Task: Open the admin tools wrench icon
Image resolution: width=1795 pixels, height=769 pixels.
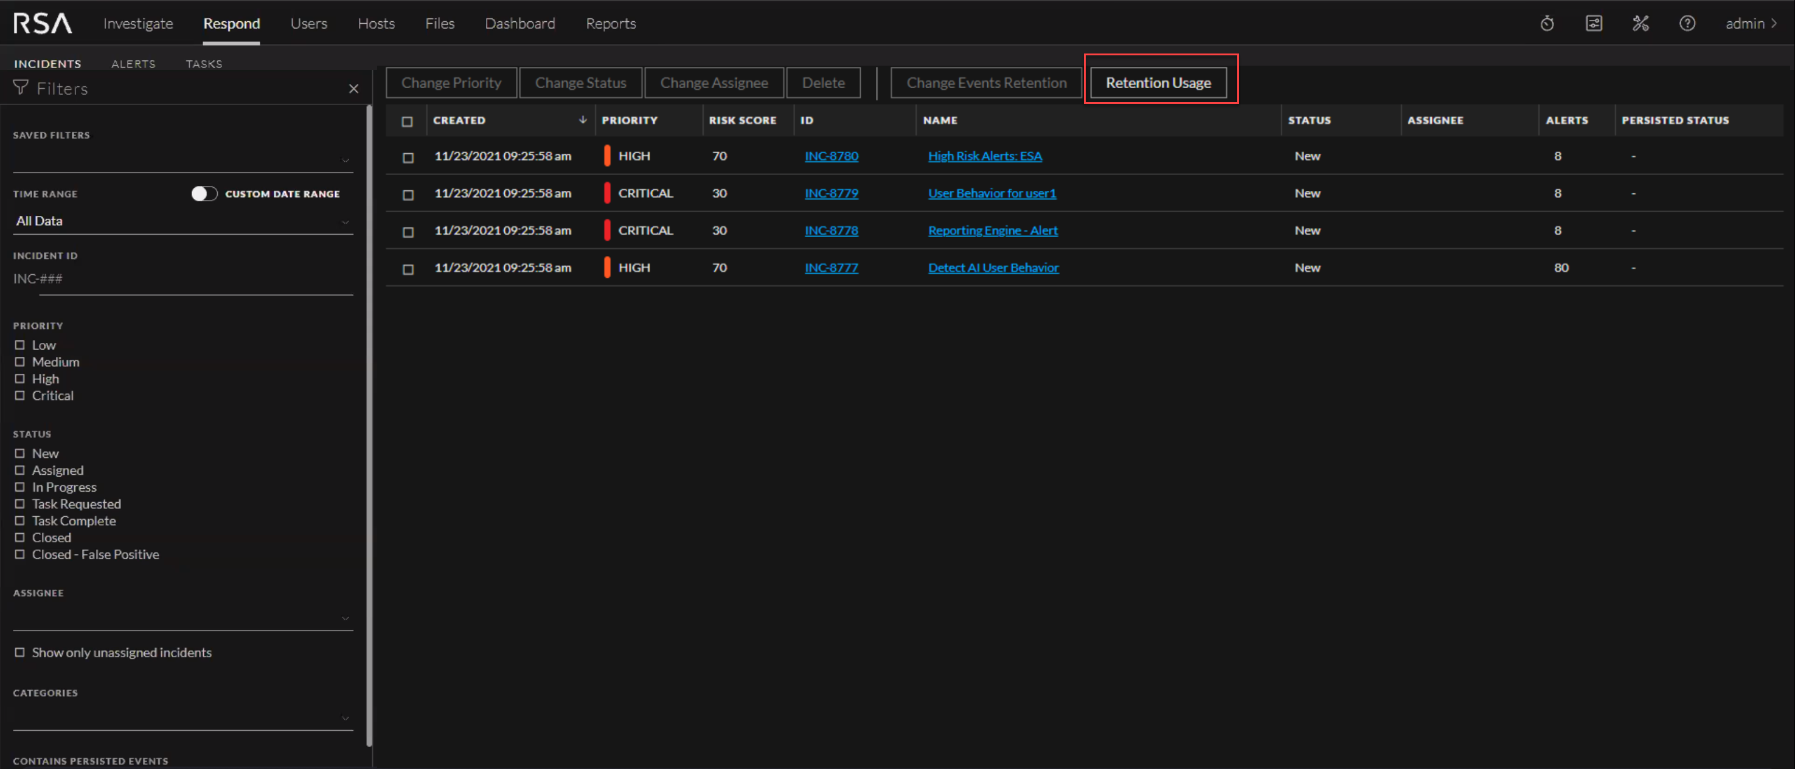Action: click(x=1640, y=24)
